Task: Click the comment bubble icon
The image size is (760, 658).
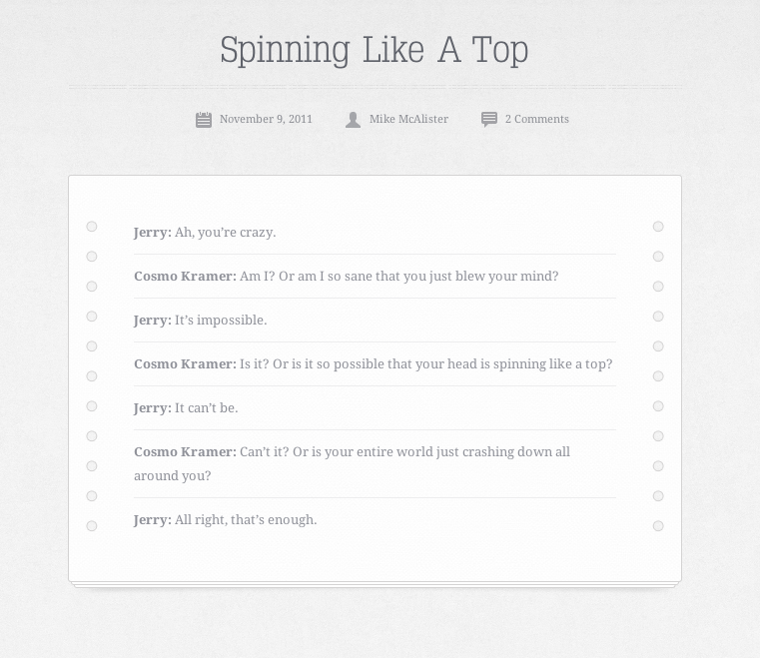Action: pos(489,119)
